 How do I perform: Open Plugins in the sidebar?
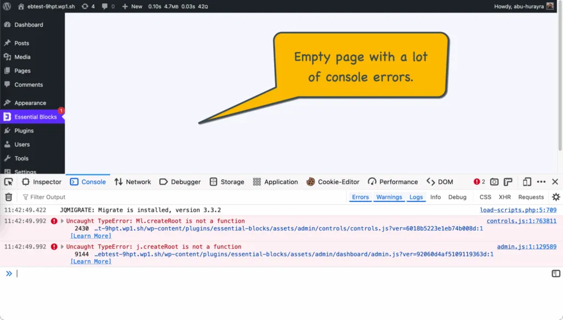click(24, 131)
